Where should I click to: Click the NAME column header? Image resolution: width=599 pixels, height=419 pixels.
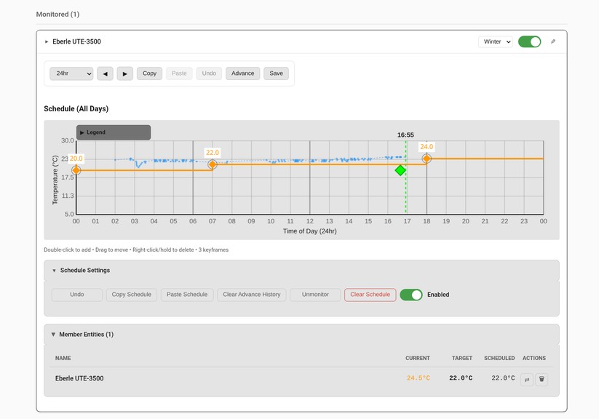pos(63,359)
